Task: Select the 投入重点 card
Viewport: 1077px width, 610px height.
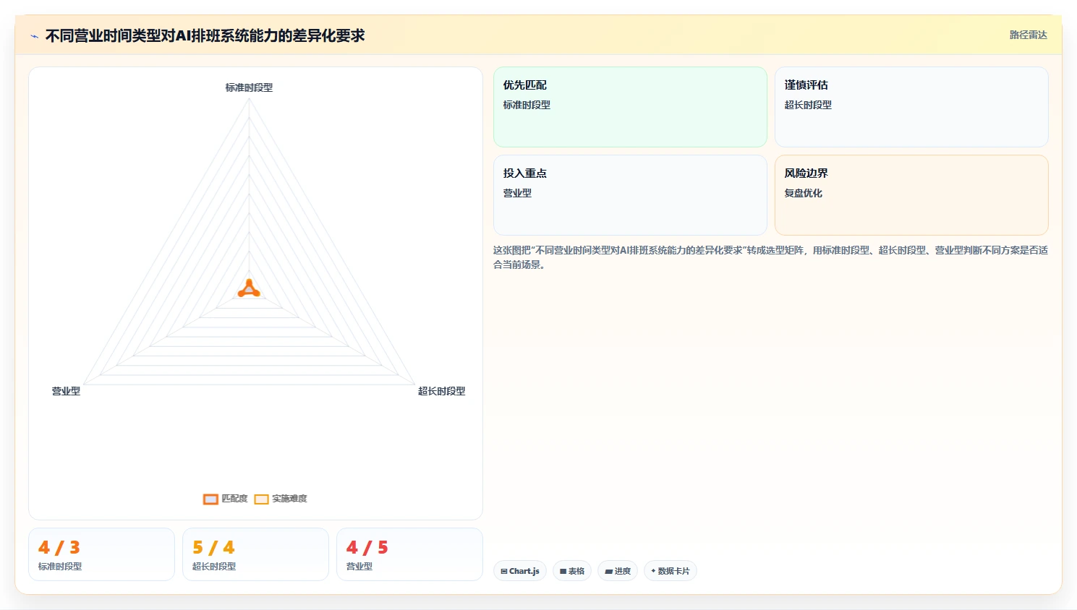Action: (630, 195)
